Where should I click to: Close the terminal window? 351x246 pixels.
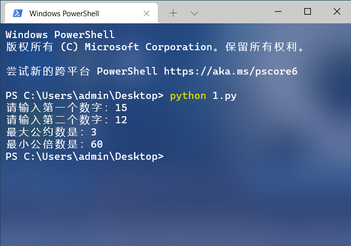(337, 12)
